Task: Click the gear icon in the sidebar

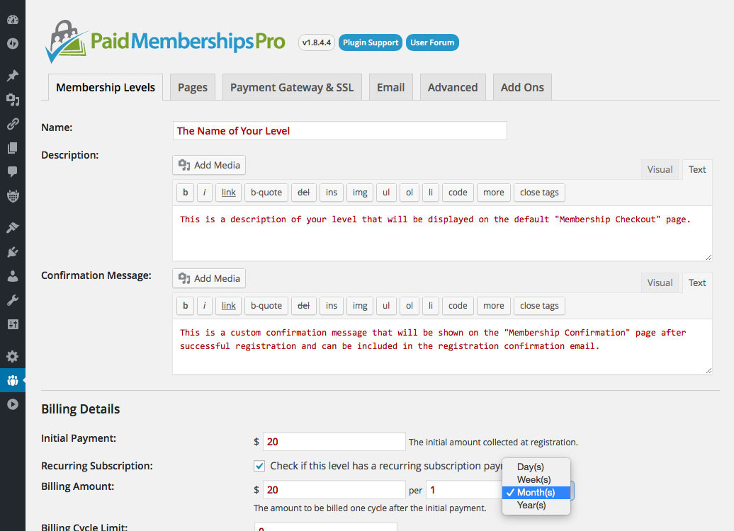Action: 13,357
